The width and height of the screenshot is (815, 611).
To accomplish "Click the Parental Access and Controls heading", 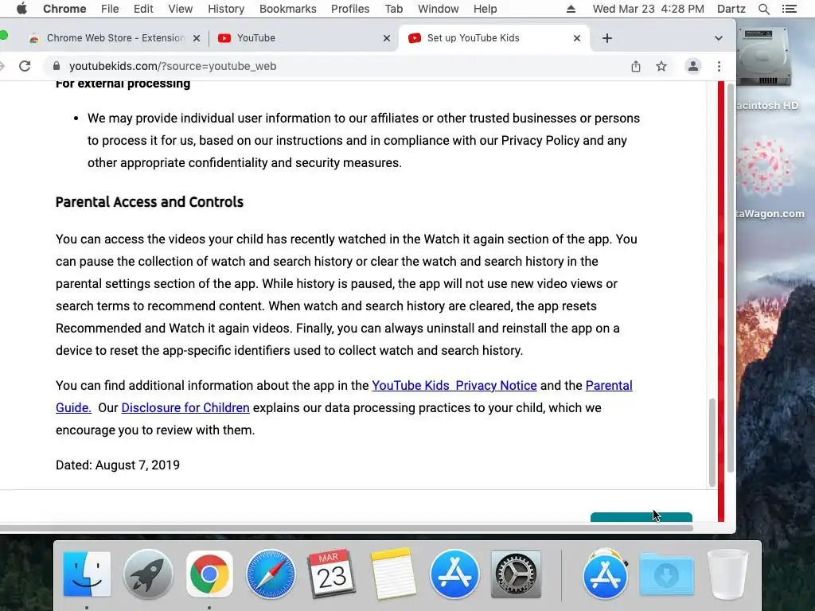I will (149, 201).
